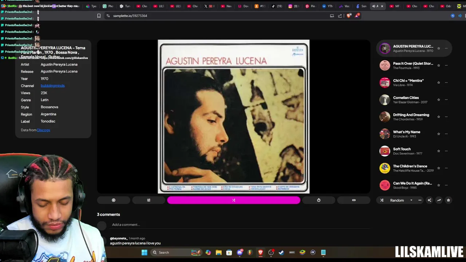The width and height of the screenshot is (466, 262).
Task: Switch to the Pinterest browser tab
Action: tap(310, 6)
